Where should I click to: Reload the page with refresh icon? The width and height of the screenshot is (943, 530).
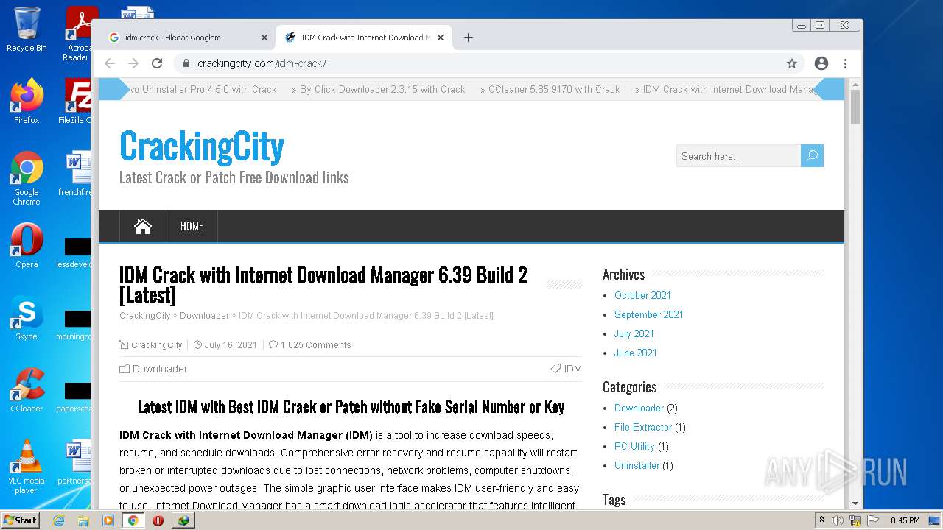(x=157, y=63)
